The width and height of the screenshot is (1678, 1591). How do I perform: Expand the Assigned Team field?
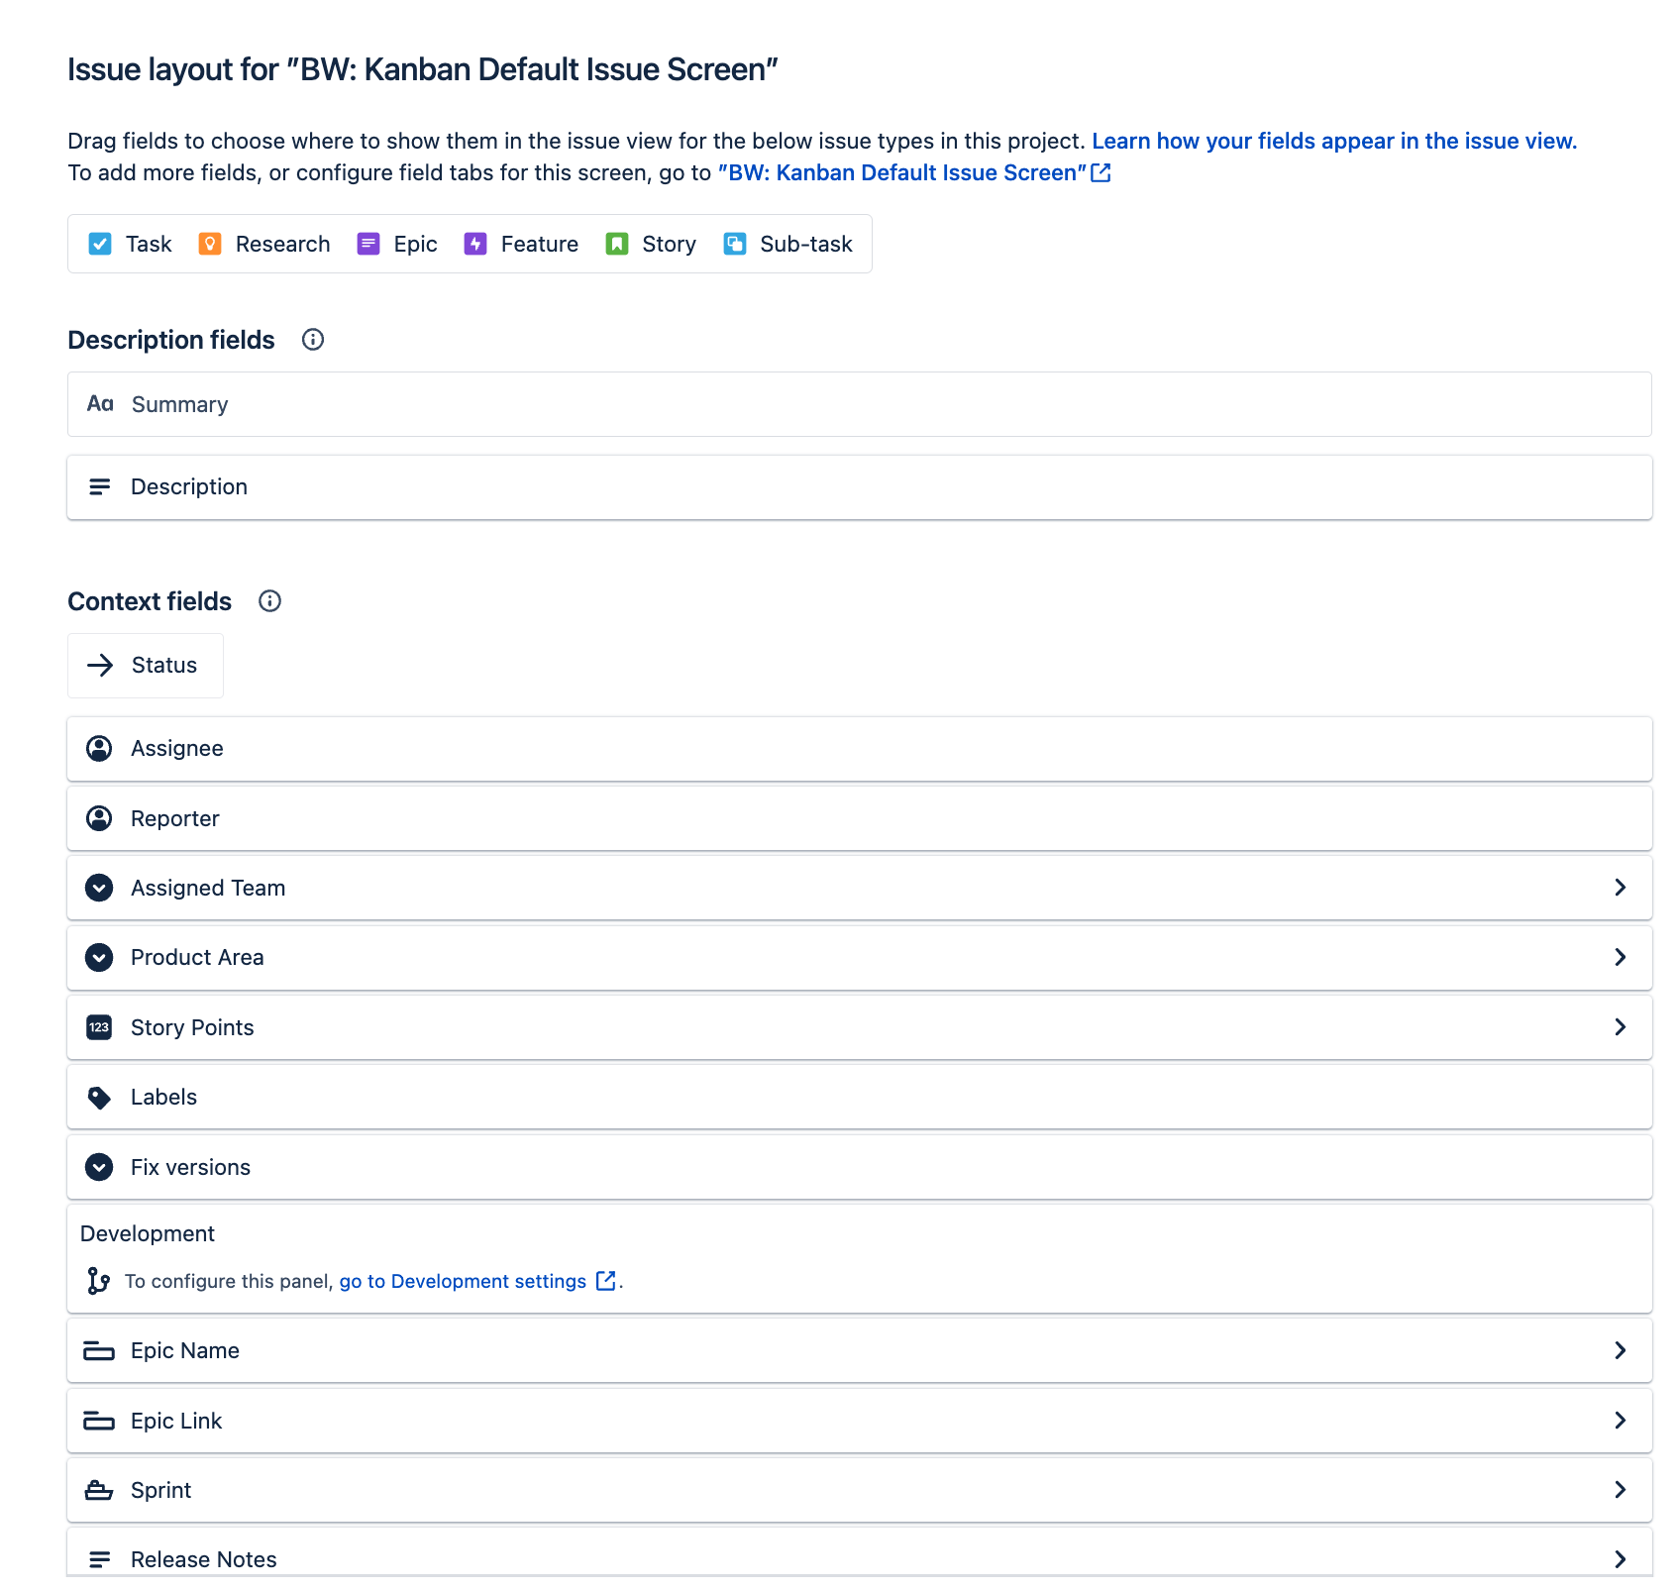coord(1621,888)
